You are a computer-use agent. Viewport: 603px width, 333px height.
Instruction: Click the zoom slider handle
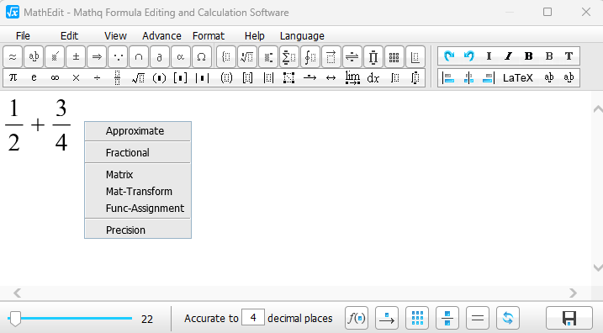[15, 319]
